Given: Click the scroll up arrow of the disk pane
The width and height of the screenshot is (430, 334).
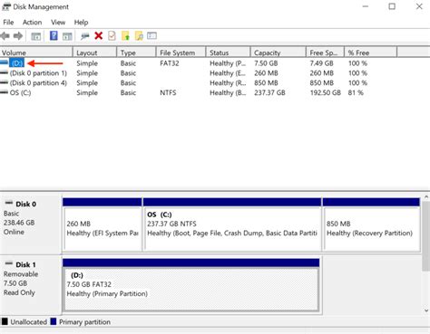Looking at the screenshot, I should coord(426,197).
